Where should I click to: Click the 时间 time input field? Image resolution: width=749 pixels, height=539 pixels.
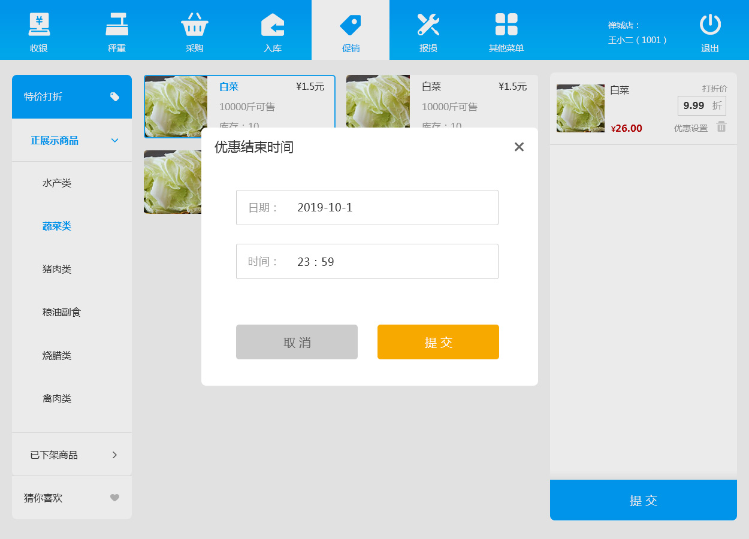pyautogui.click(x=367, y=262)
